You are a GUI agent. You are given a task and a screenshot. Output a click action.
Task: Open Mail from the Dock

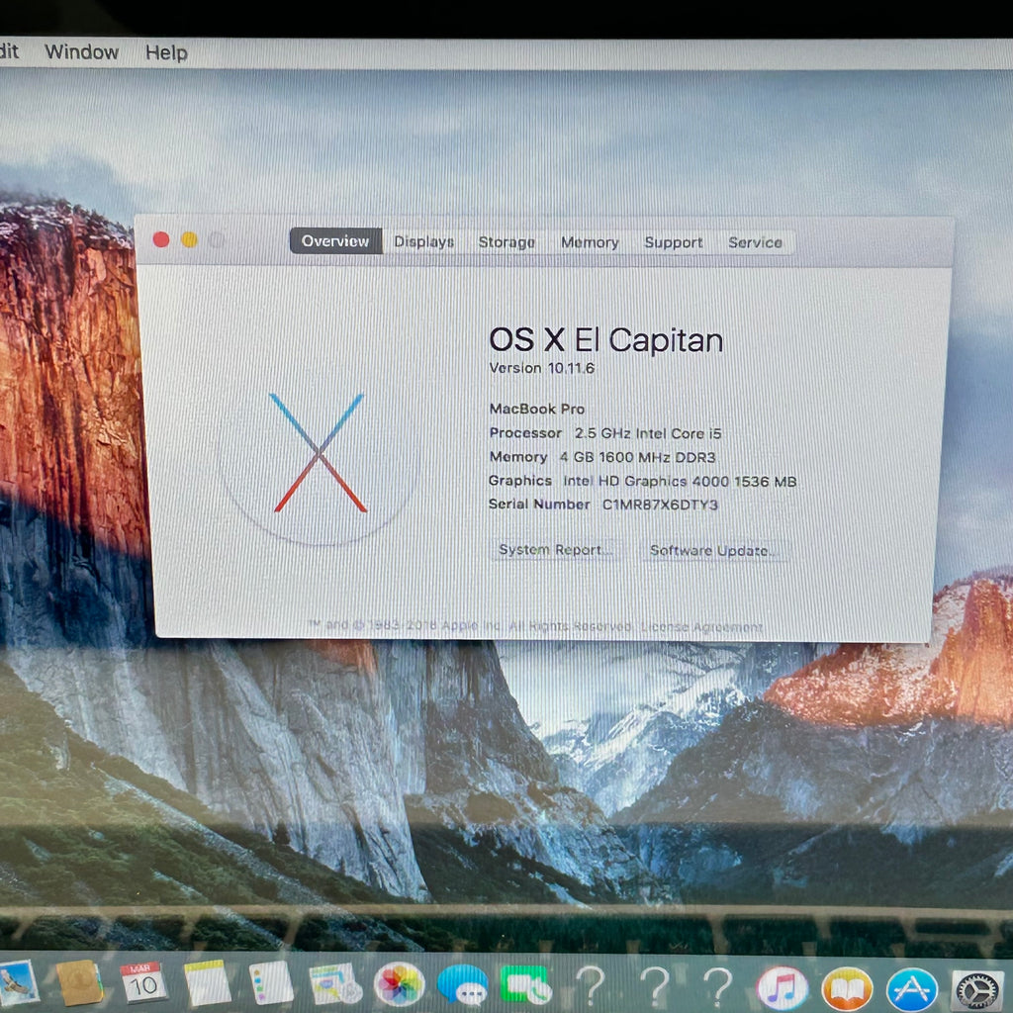16,982
